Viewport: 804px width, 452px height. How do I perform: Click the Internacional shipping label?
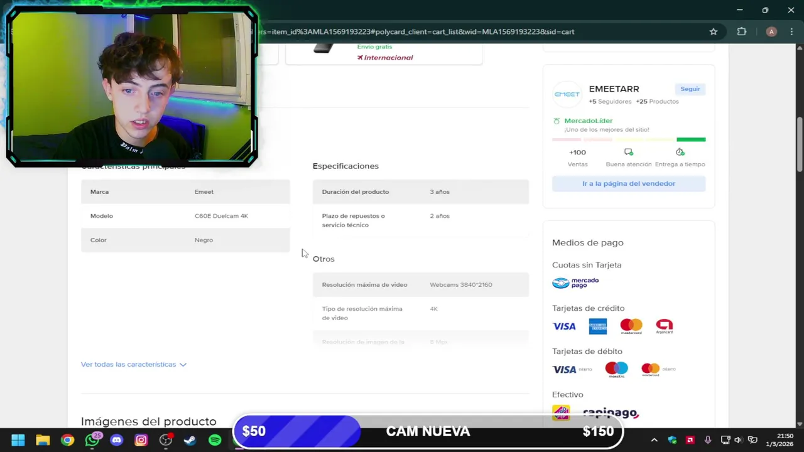click(385, 58)
